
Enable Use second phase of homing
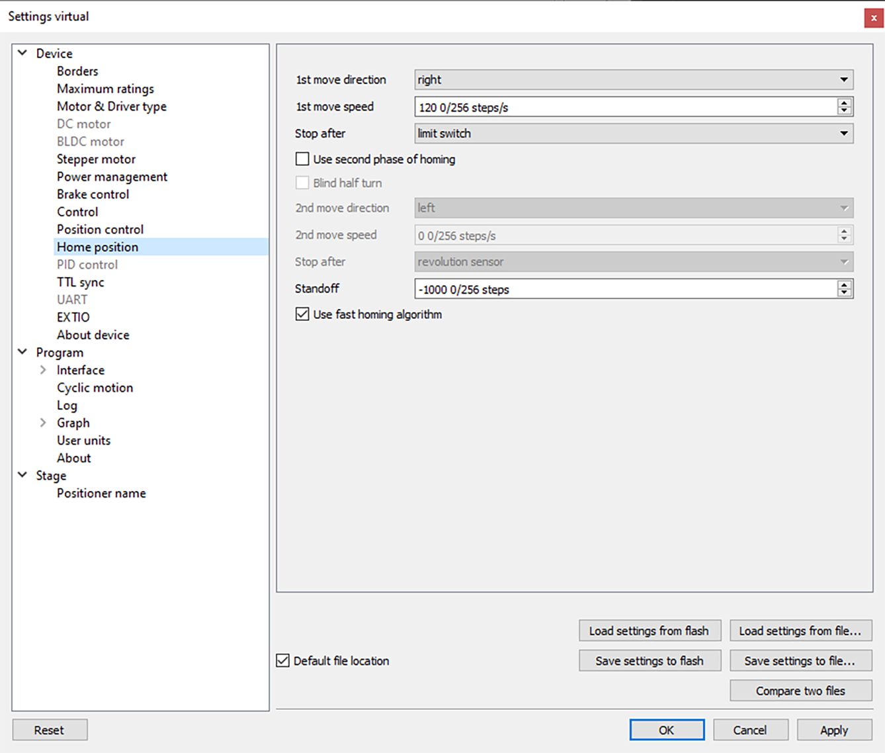(302, 159)
